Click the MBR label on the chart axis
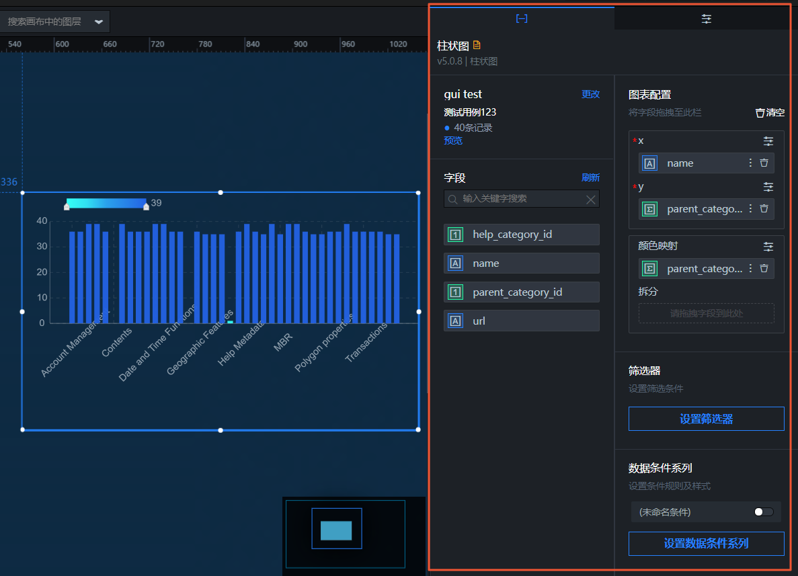Image resolution: width=798 pixels, height=576 pixels. coord(283,343)
